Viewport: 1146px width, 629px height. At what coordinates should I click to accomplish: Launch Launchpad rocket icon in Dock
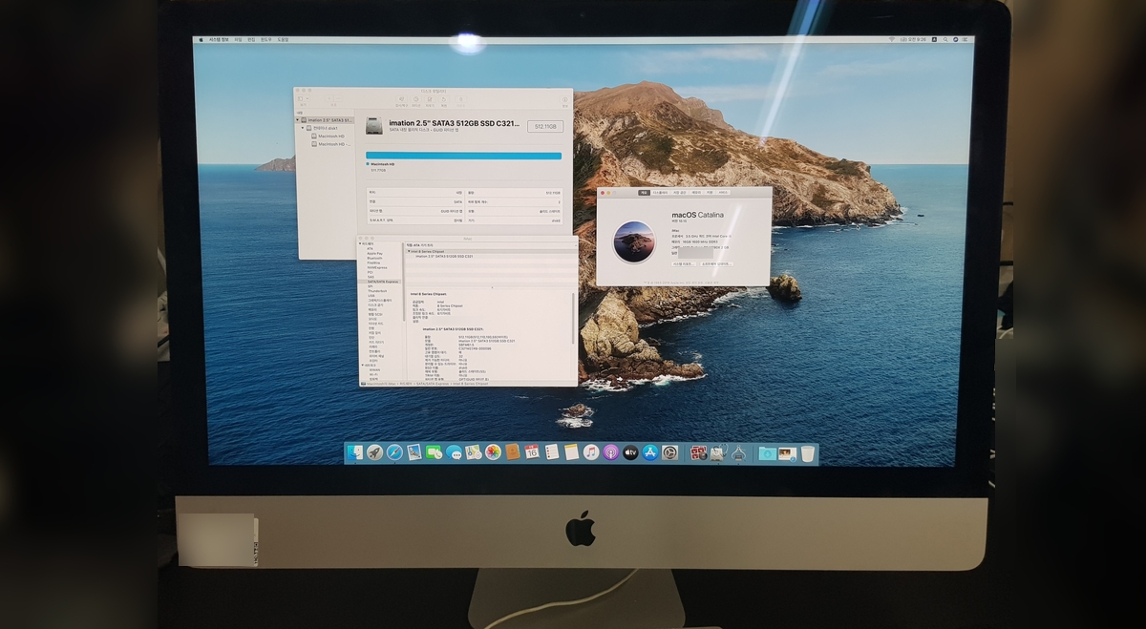click(x=374, y=452)
